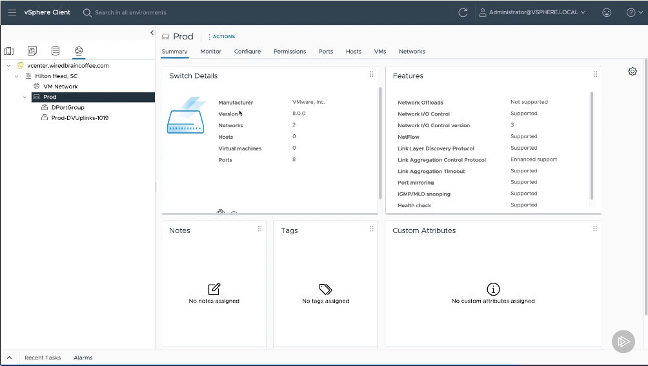
Task: Click the ACTIONS button for Prod
Action: coord(222,37)
